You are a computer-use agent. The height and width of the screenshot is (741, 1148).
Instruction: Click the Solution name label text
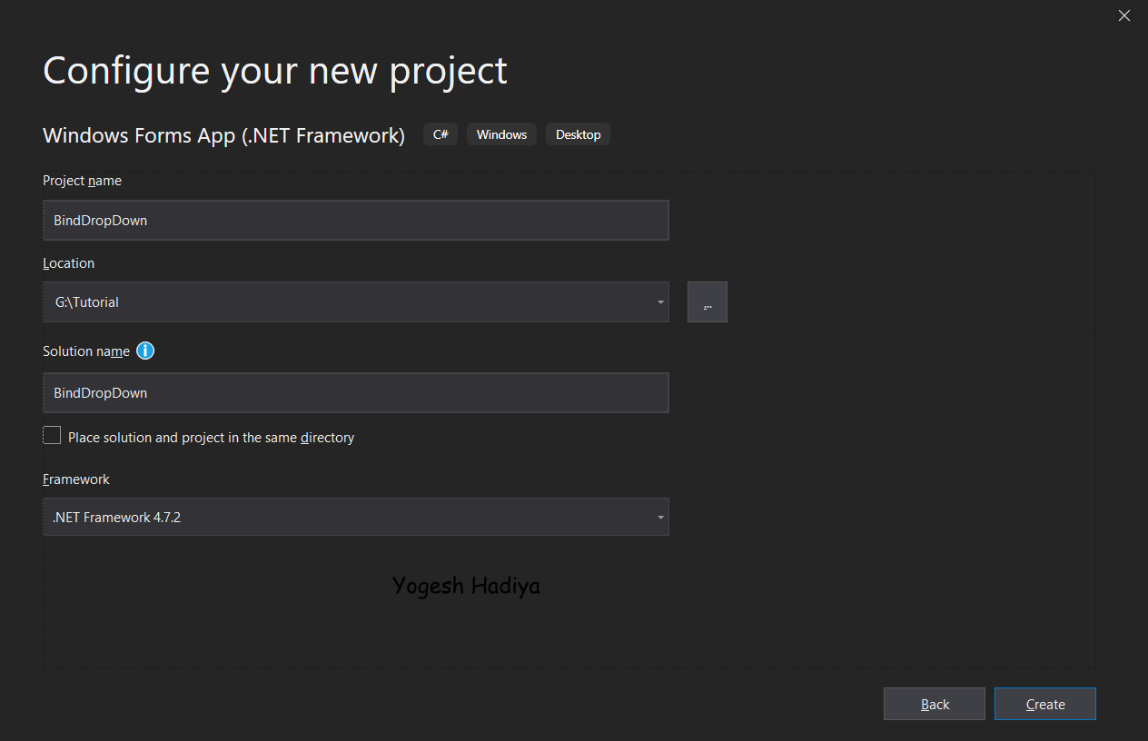pyautogui.click(x=86, y=351)
